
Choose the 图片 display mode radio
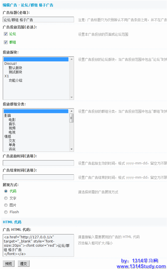tap(6, 205)
